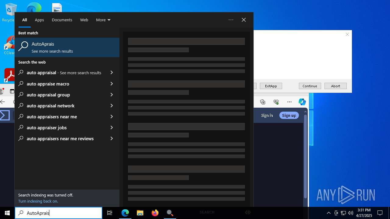Open Copilot icon in Edge toolbar
Viewport: 390px width, 219px height.
302,102
